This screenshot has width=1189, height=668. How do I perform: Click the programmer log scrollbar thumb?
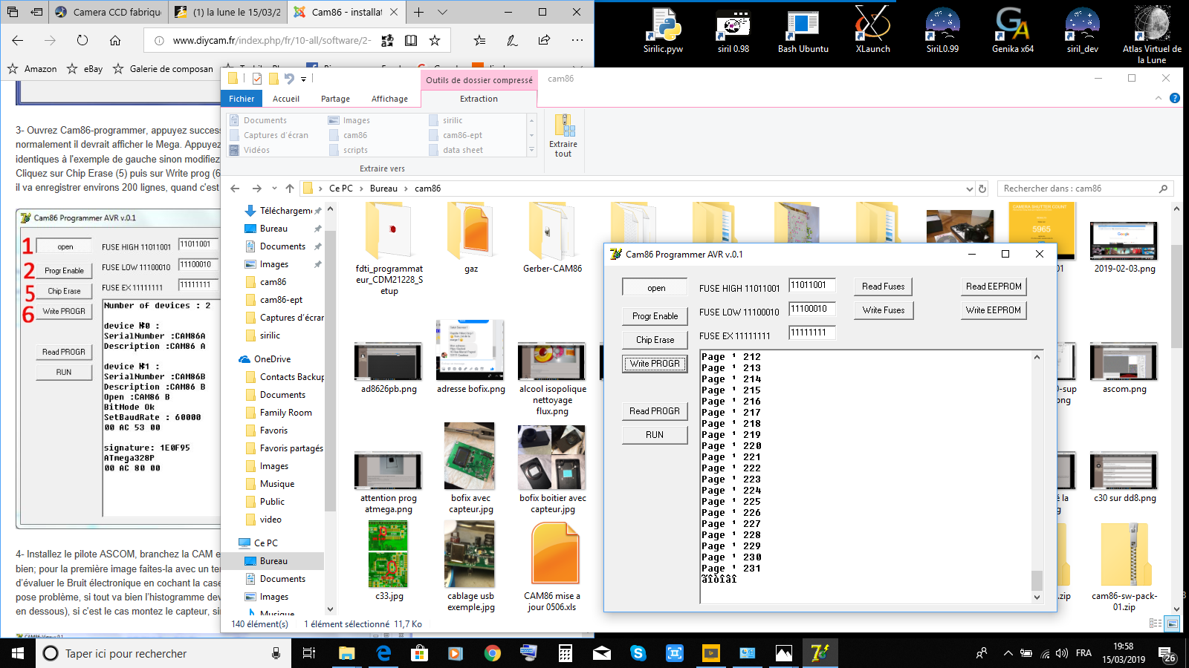1037,580
